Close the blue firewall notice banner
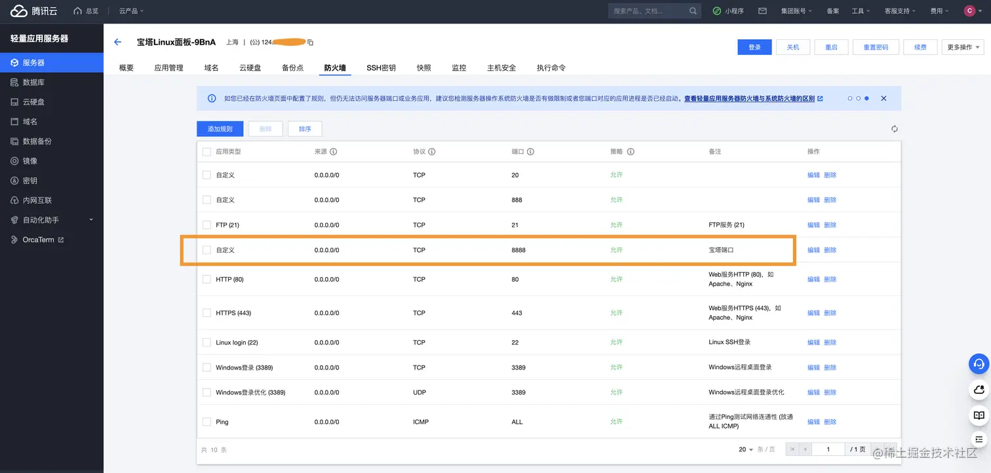 click(884, 98)
